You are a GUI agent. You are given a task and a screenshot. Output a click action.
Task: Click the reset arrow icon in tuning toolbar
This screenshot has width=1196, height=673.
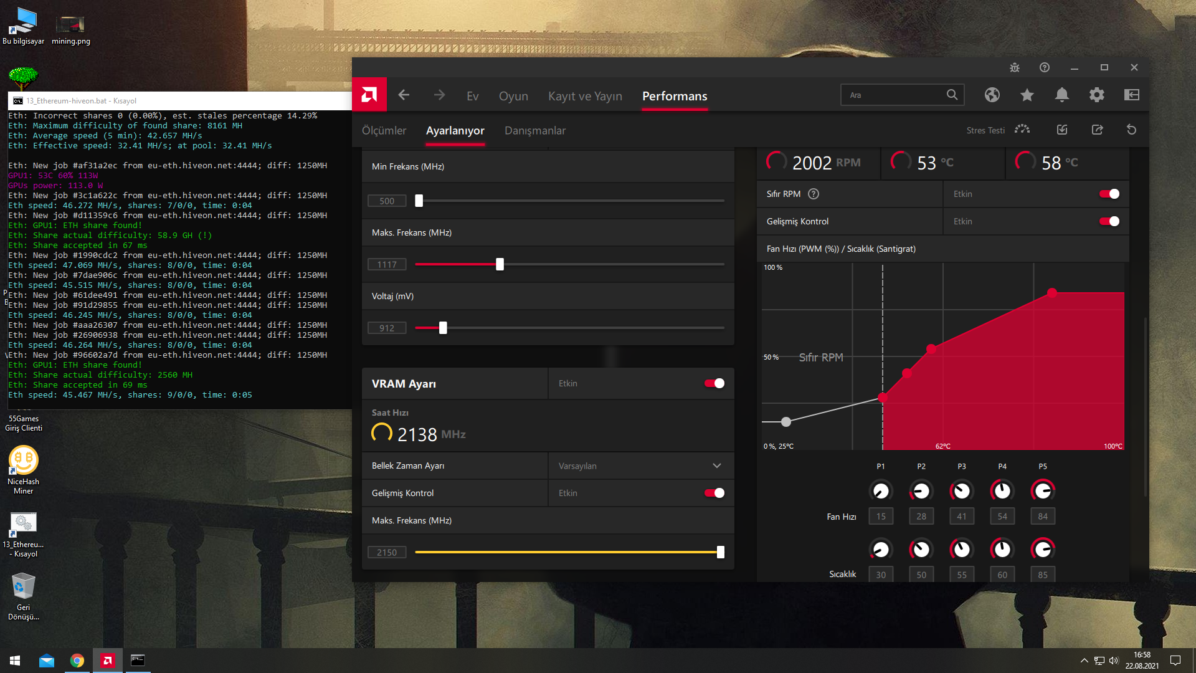[x=1132, y=130]
